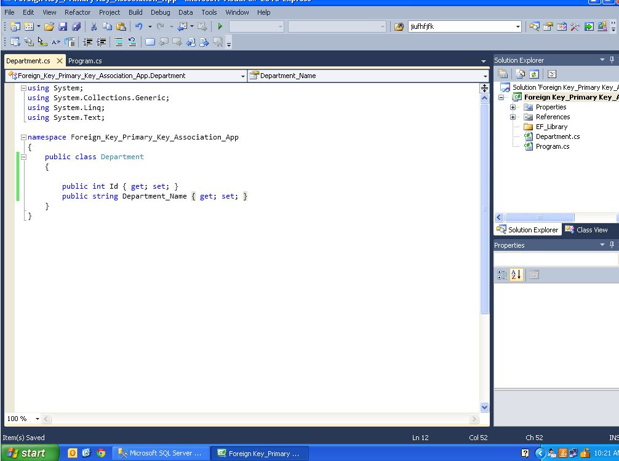Click the Microsoft SQL Server taskbar button
The image size is (619, 461).
161,453
